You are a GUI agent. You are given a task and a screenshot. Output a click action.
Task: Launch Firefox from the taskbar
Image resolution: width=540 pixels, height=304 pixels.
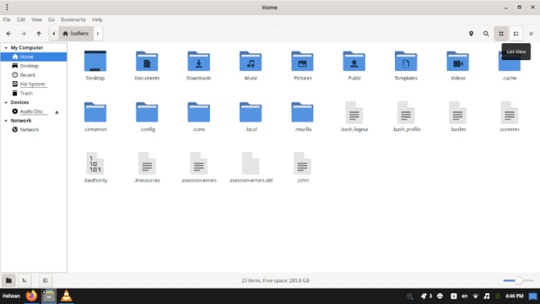pyautogui.click(x=32, y=296)
